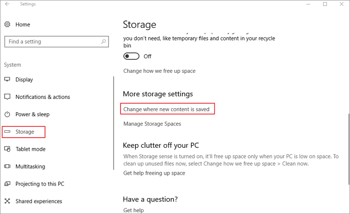Image resolution: width=350 pixels, height=214 pixels.
Task: Click the Tablet mode icon
Action: tap(7, 149)
